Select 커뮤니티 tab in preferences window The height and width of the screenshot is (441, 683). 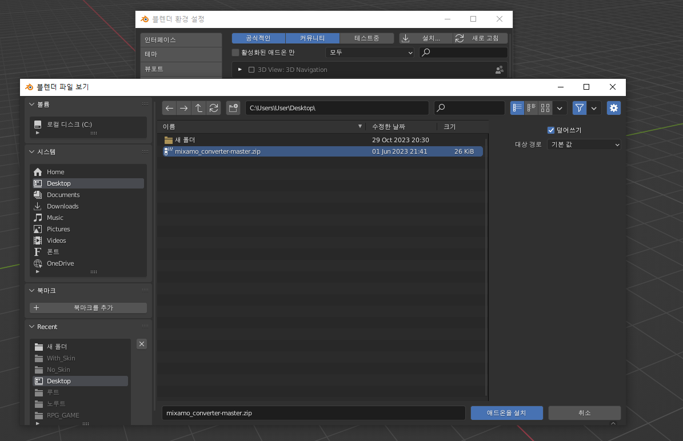pos(312,38)
